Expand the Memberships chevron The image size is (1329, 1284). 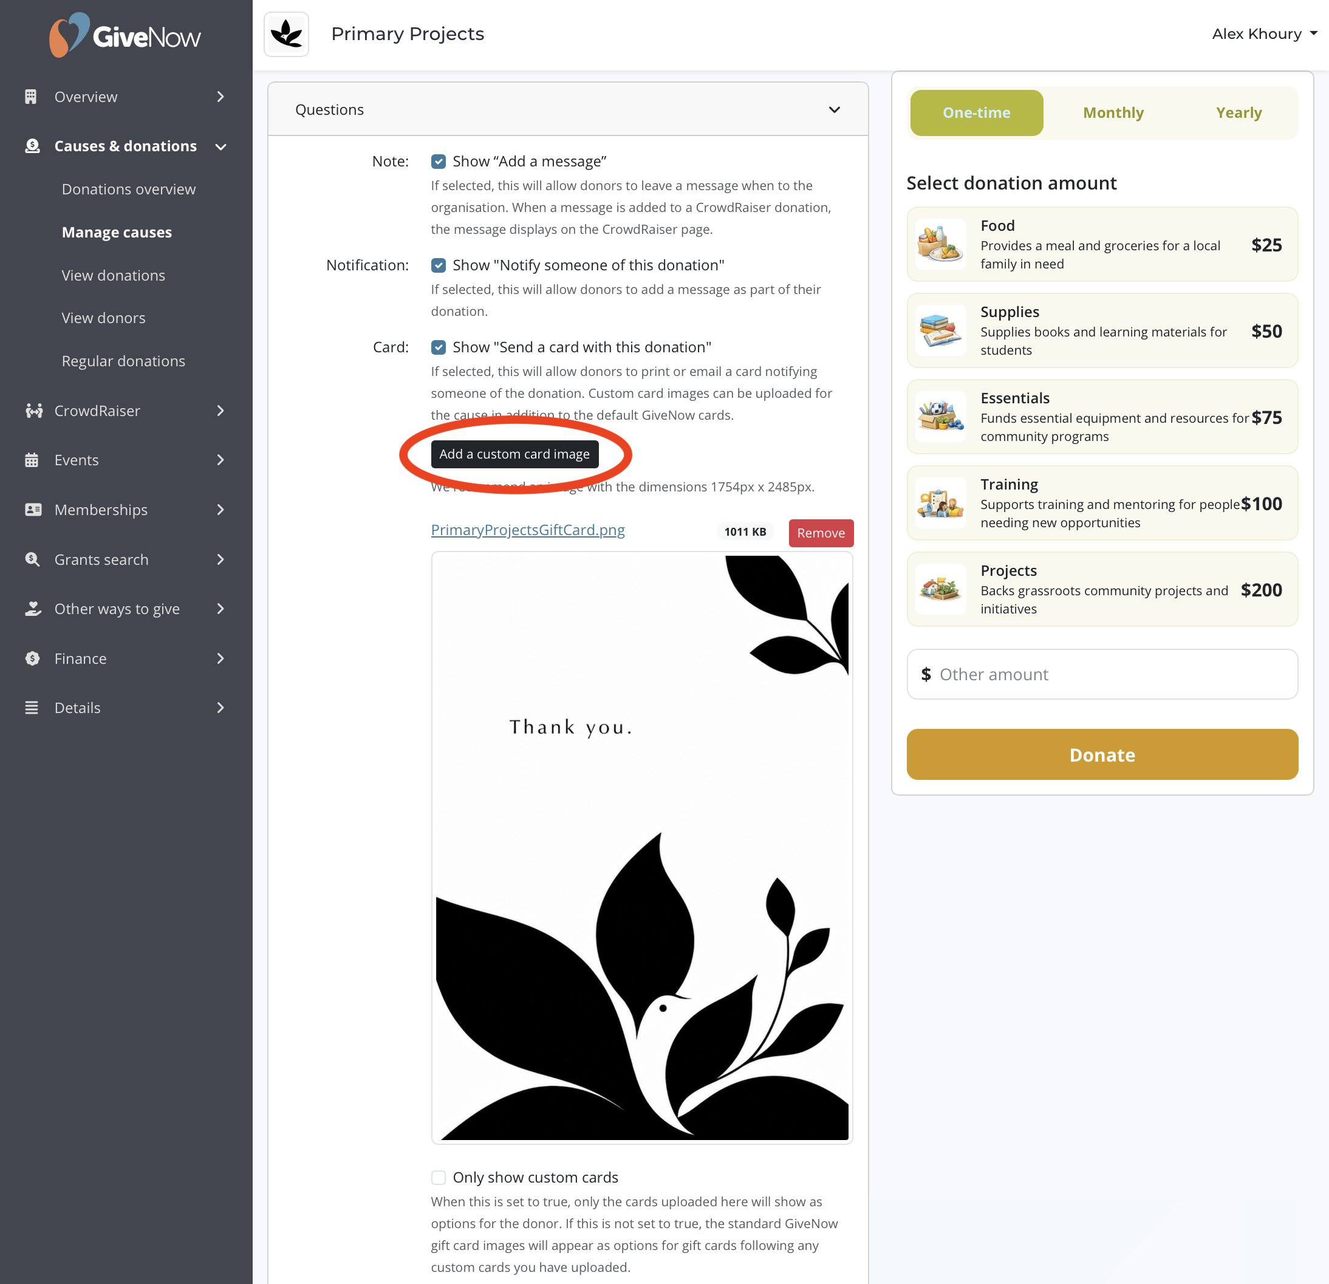click(x=220, y=510)
